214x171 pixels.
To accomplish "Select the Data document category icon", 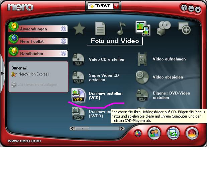I will click(100, 29).
